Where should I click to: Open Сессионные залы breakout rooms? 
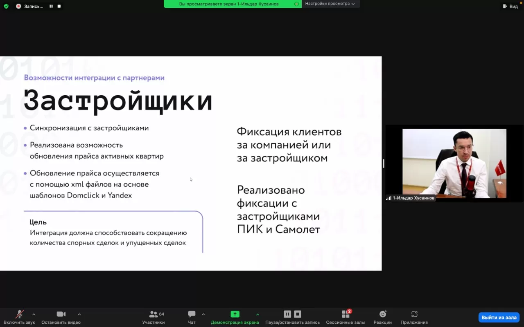346,314
